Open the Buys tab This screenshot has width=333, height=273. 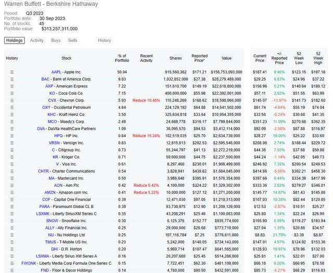click(x=56, y=40)
